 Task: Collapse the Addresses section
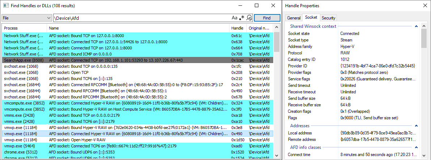[x=416, y=126]
